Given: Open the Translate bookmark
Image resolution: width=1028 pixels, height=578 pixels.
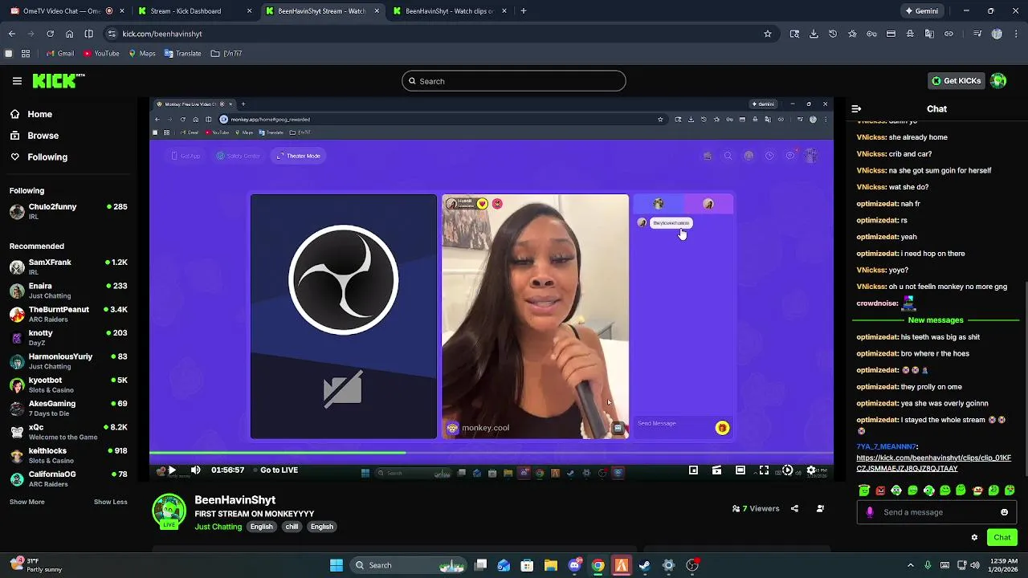Looking at the screenshot, I should [182, 54].
